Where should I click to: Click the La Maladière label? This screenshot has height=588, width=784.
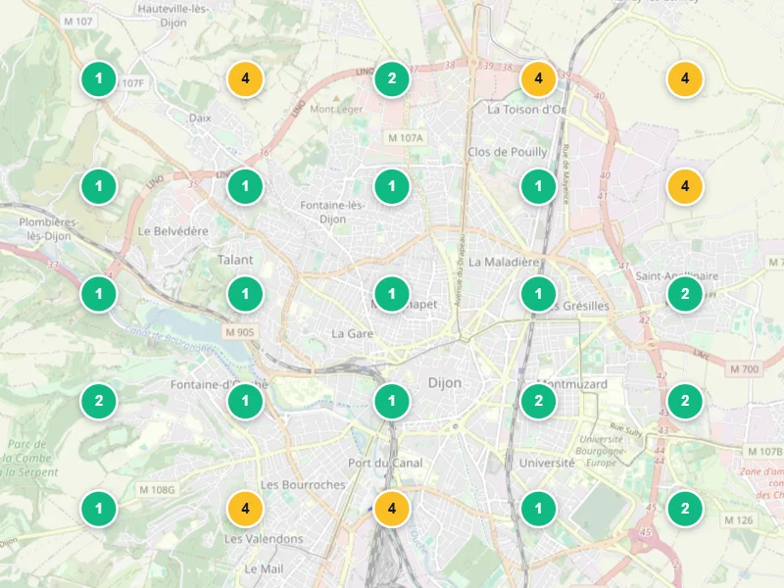coord(504,262)
